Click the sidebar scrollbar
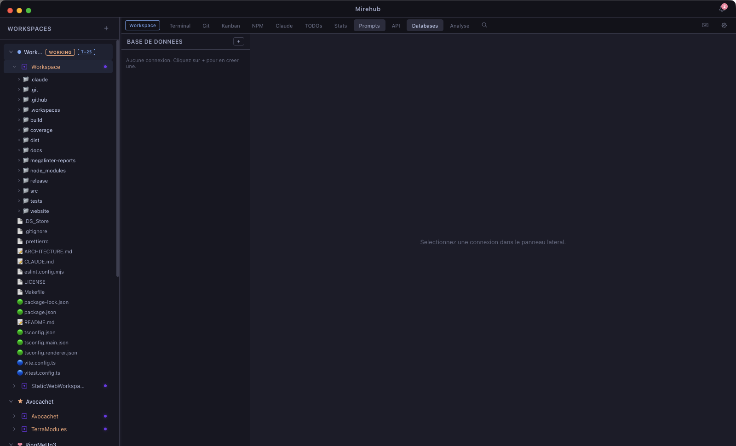This screenshot has height=446, width=736. coord(118,161)
